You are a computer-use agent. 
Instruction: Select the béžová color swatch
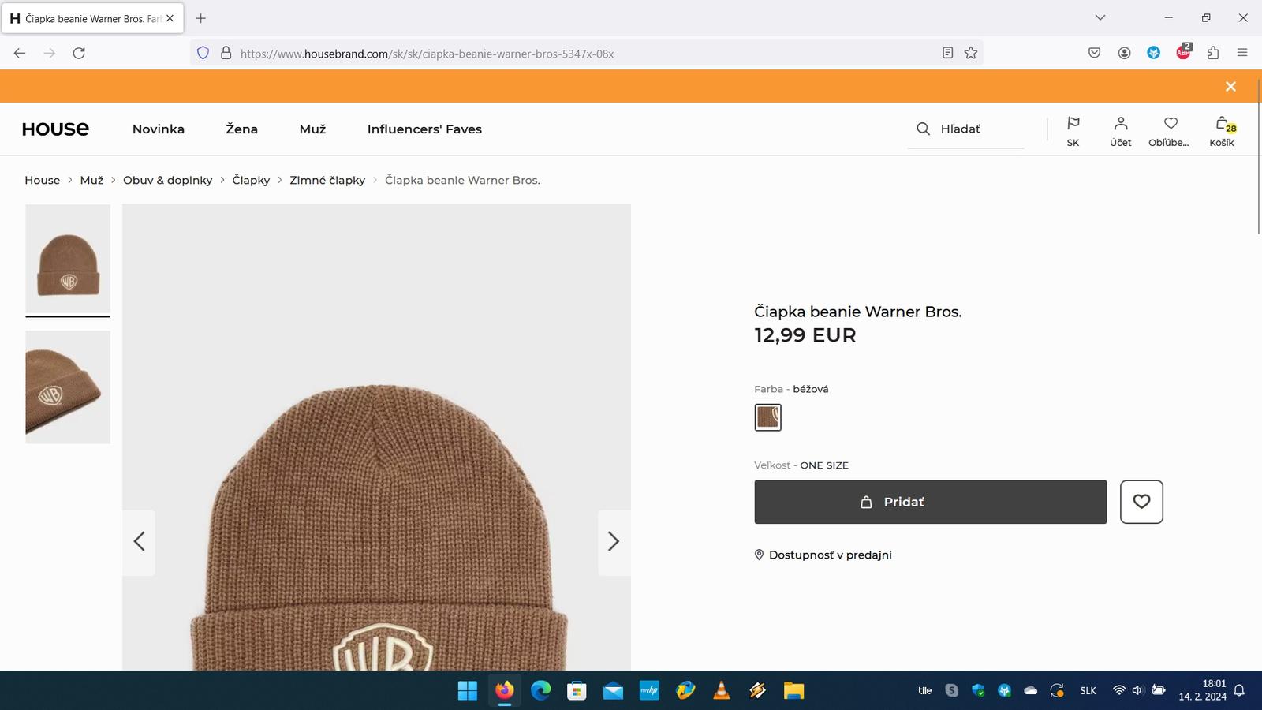[767, 417]
